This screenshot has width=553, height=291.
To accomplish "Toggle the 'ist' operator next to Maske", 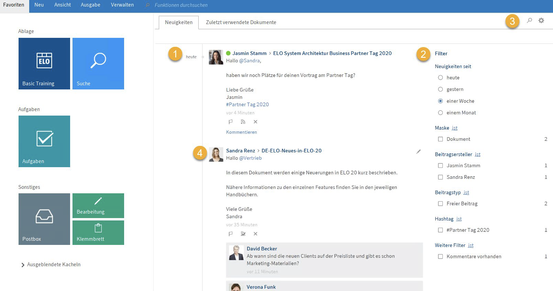I will 455,128.
